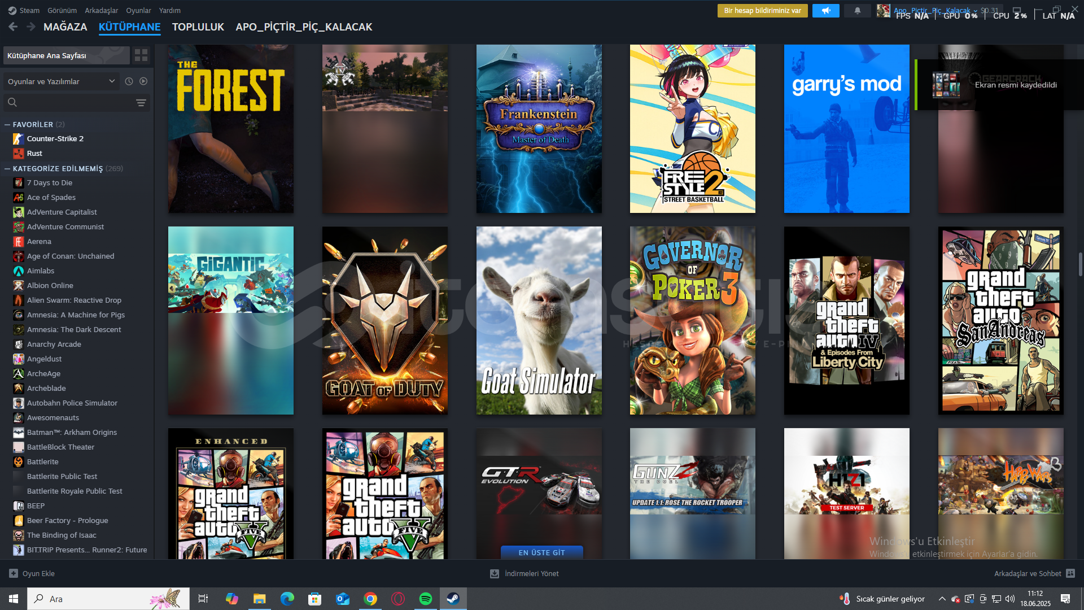Open File Explorer from the taskbar
The image size is (1084, 610).
[x=259, y=599]
